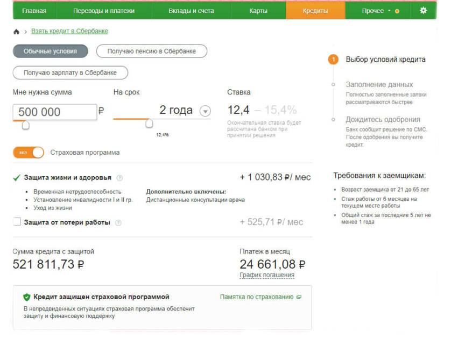
Task: Open the График погашения link
Action: pyautogui.click(x=267, y=276)
